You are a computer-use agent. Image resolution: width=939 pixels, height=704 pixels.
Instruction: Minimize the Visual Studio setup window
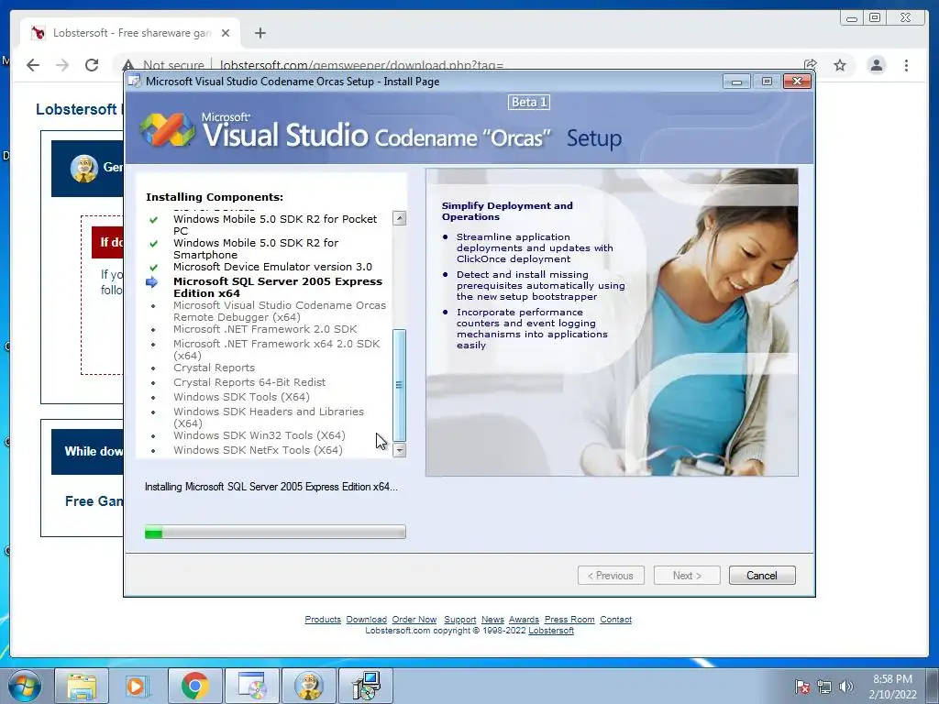point(736,82)
